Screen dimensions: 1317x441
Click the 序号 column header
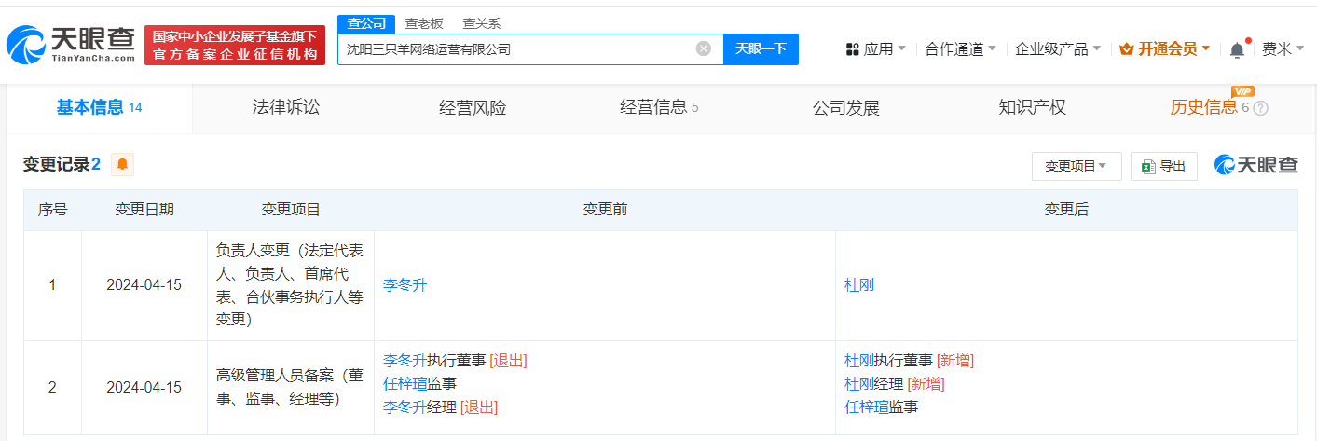(x=52, y=211)
